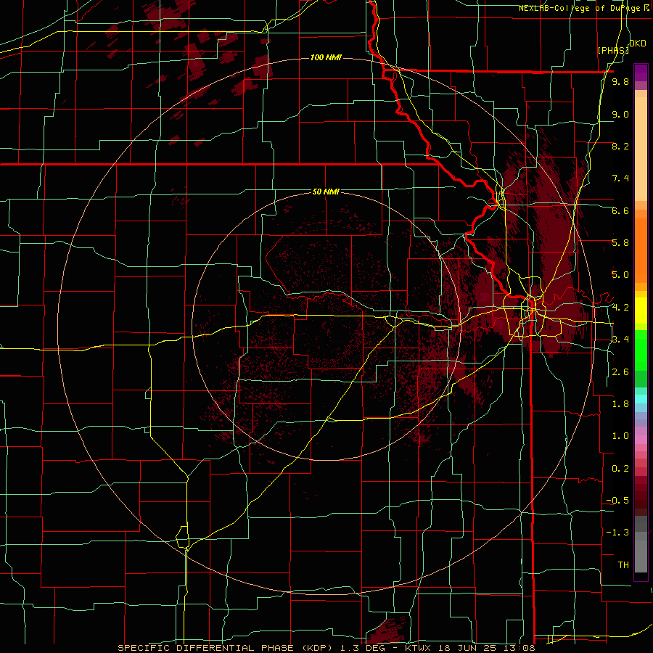Click the [PHAS] label above the color scale

[x=613, y=50]
